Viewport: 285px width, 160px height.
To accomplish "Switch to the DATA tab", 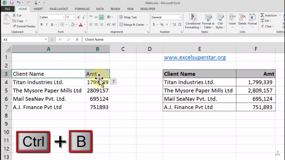I will pyautogui.click(x=100, y=9).
